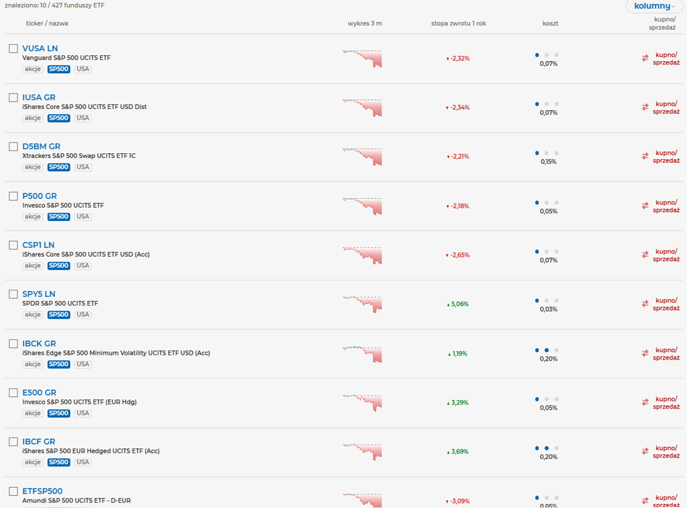687x508 pixels.
Task: Click the swap arrows icon in the P500 GR row
Action: [645, 206]
